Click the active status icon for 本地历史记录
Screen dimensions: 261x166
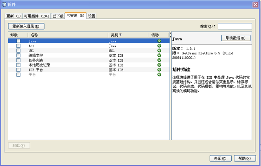click(159, 65)
